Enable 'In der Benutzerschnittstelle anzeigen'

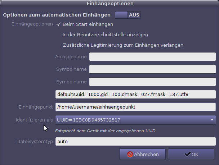[105, 35]
